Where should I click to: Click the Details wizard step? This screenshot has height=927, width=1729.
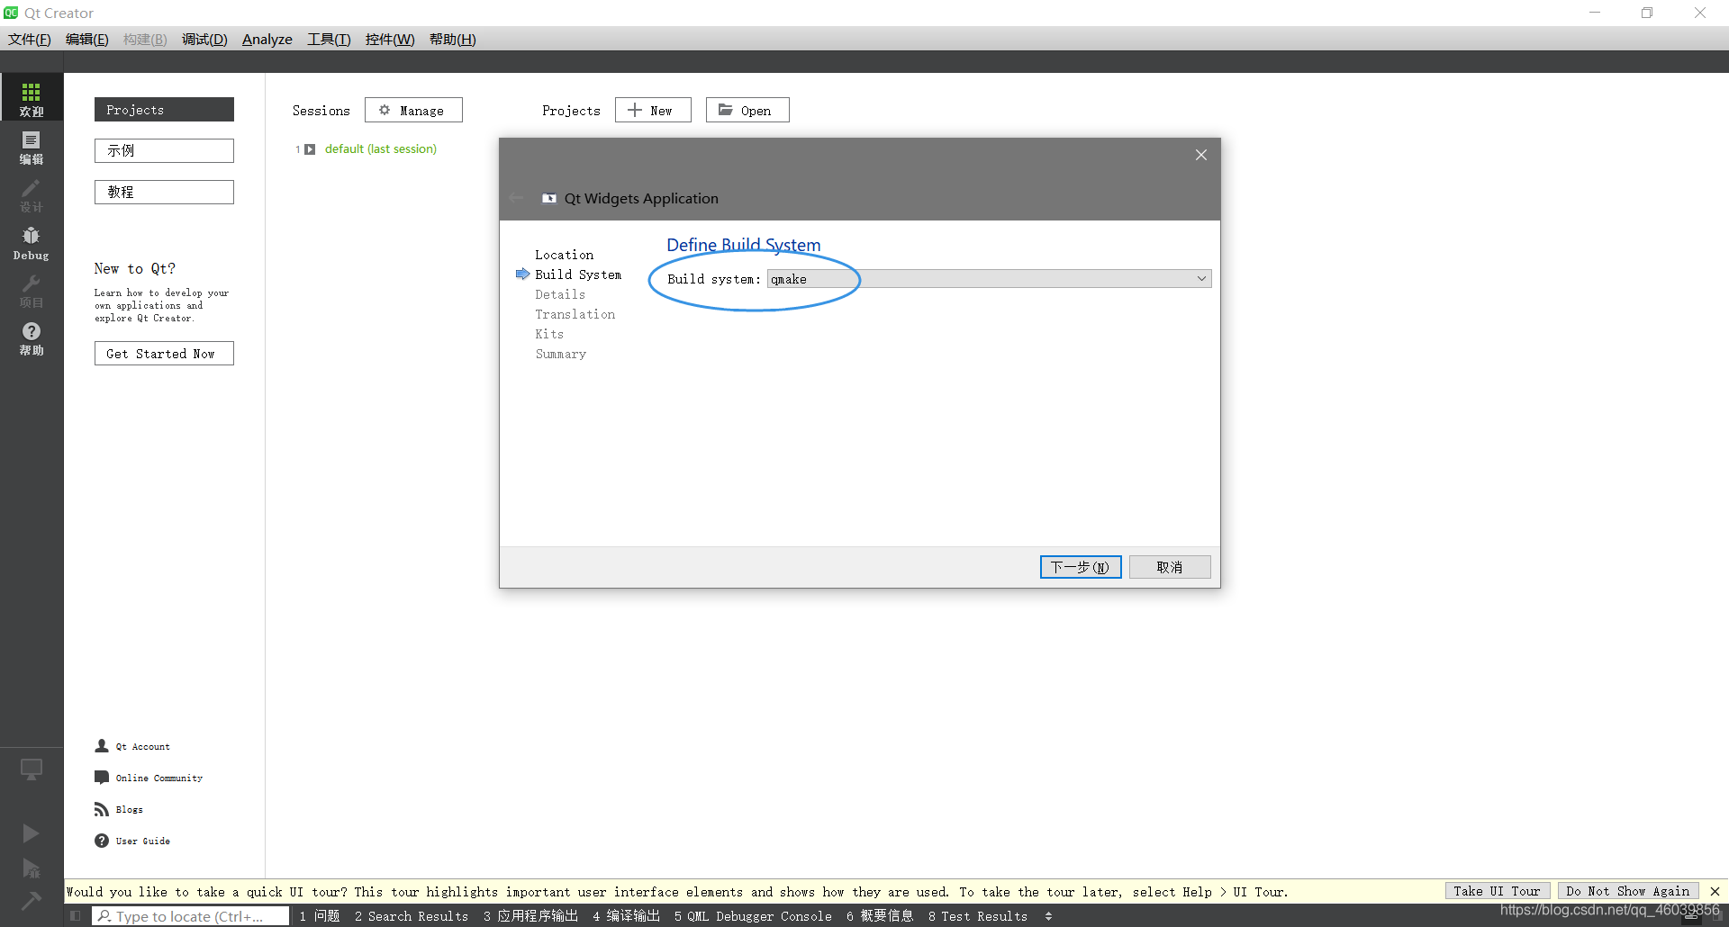(x=560, y=294)
